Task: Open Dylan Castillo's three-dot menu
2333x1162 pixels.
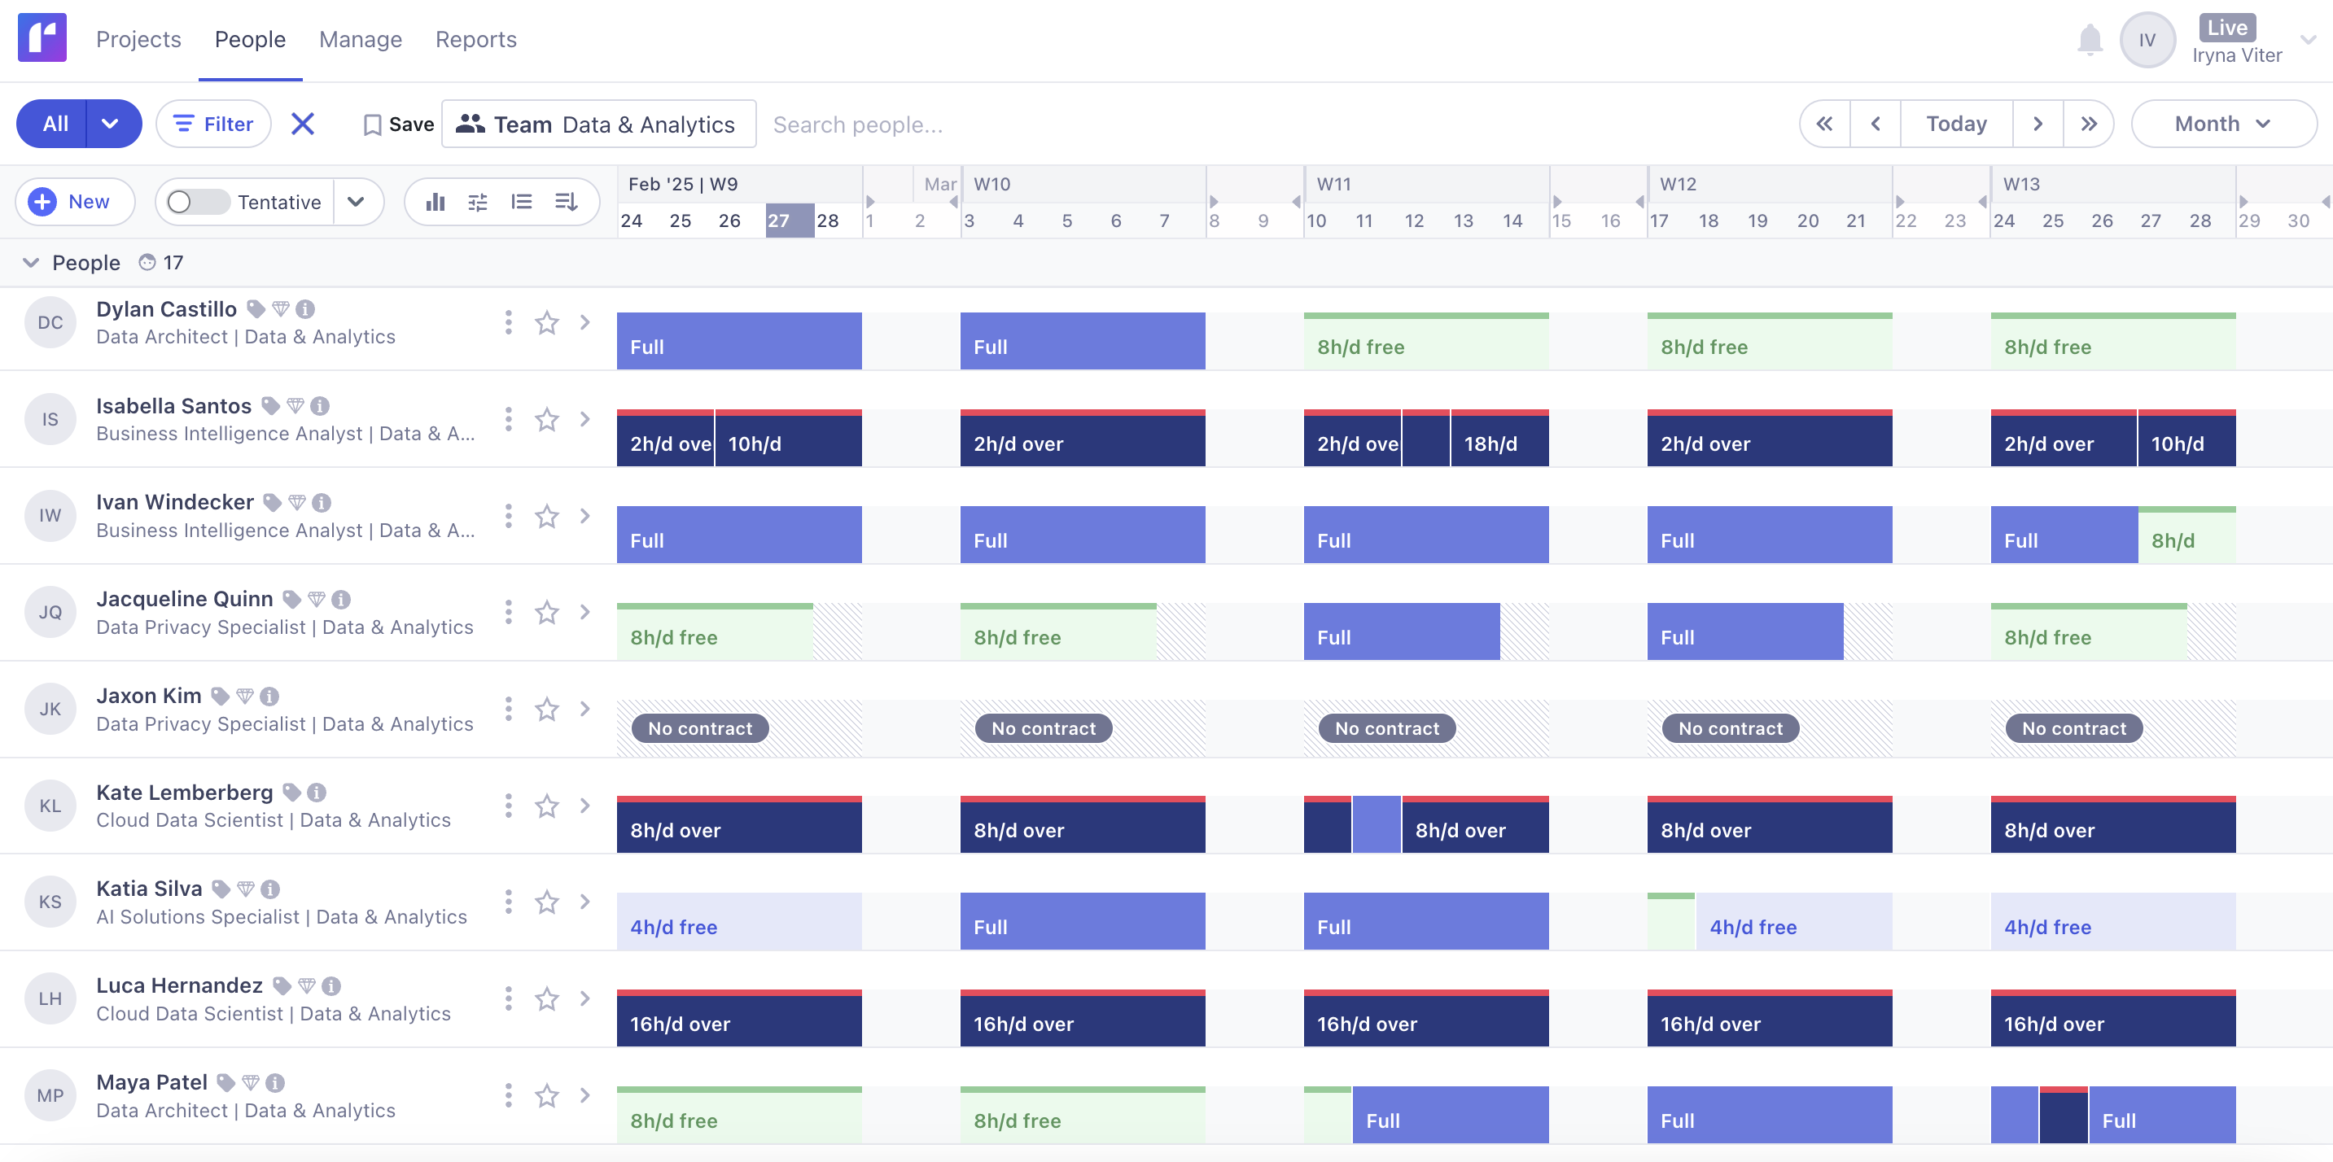Action: (x=508, y=322)
